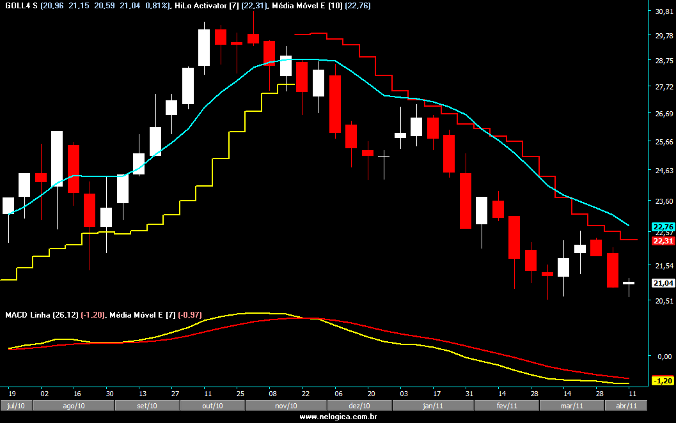This screenshot has width=676, height=423.
Task: Select the dez/10 month segment
Action: (x=359, y=406)
